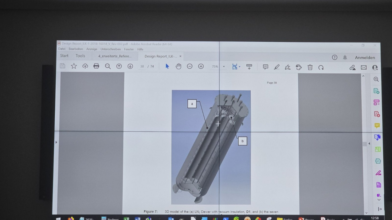Viewport: 392px width, 220px height.
Task: Click the arrow Selection tool
Action: pos(167,66)
